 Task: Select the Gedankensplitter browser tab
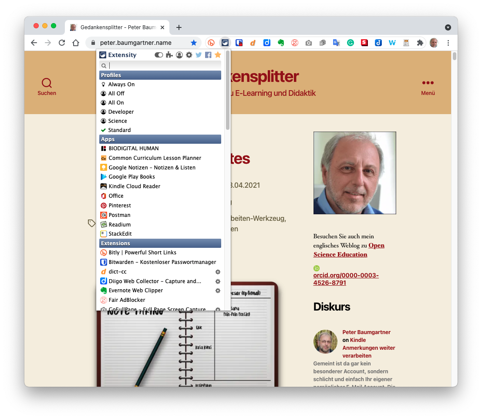click(118, 27)
